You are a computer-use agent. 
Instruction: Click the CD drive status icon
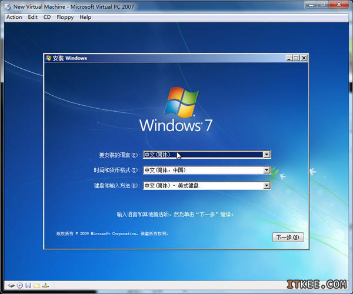[20, 285]
